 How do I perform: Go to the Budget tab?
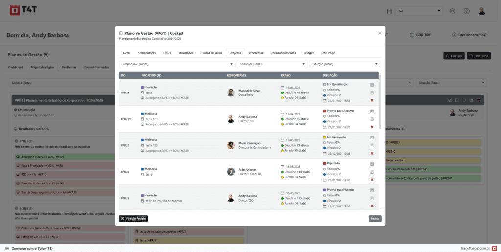pos(308,53)
